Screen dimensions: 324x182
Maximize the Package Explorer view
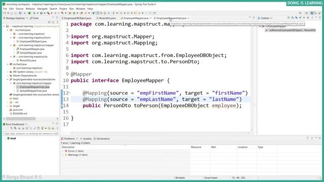click(57, 18)
